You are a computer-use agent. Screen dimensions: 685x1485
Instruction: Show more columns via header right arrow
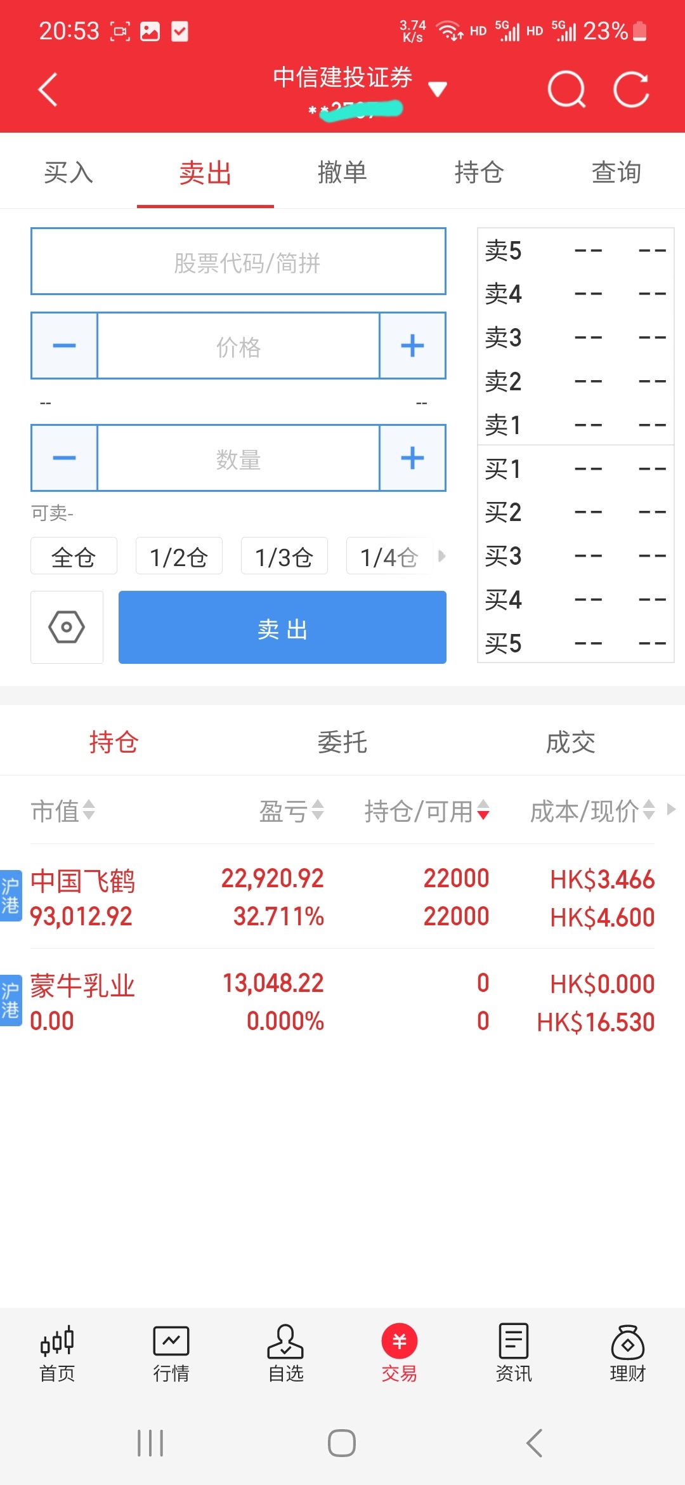pos(671,810)
